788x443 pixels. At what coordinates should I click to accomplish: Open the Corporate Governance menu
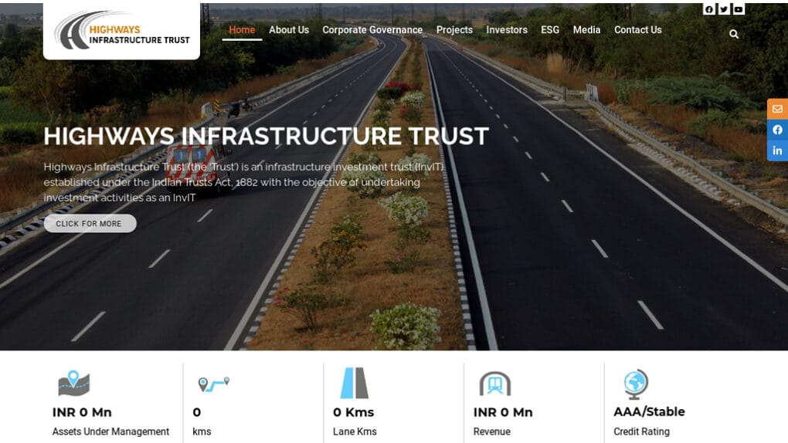(372, 30)
